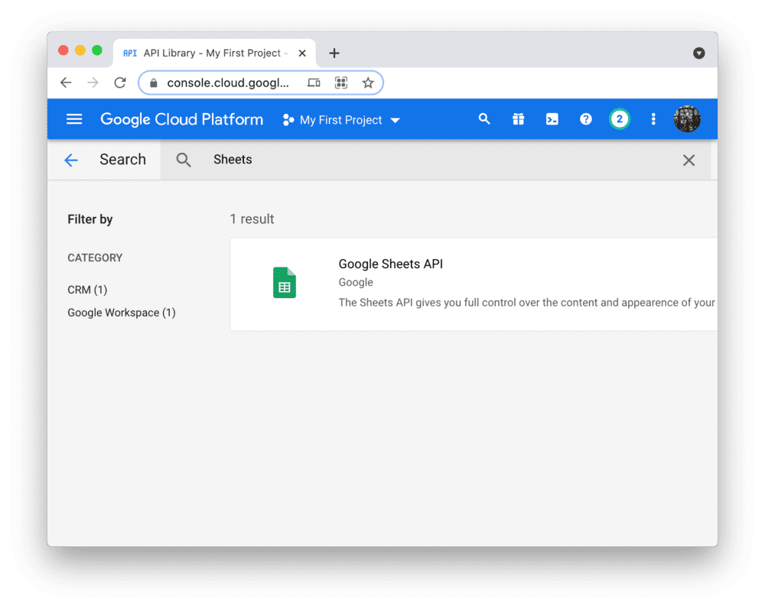Click the account profile avatar
The width and height of the screenshot is (765, 609).
point(686,119)
